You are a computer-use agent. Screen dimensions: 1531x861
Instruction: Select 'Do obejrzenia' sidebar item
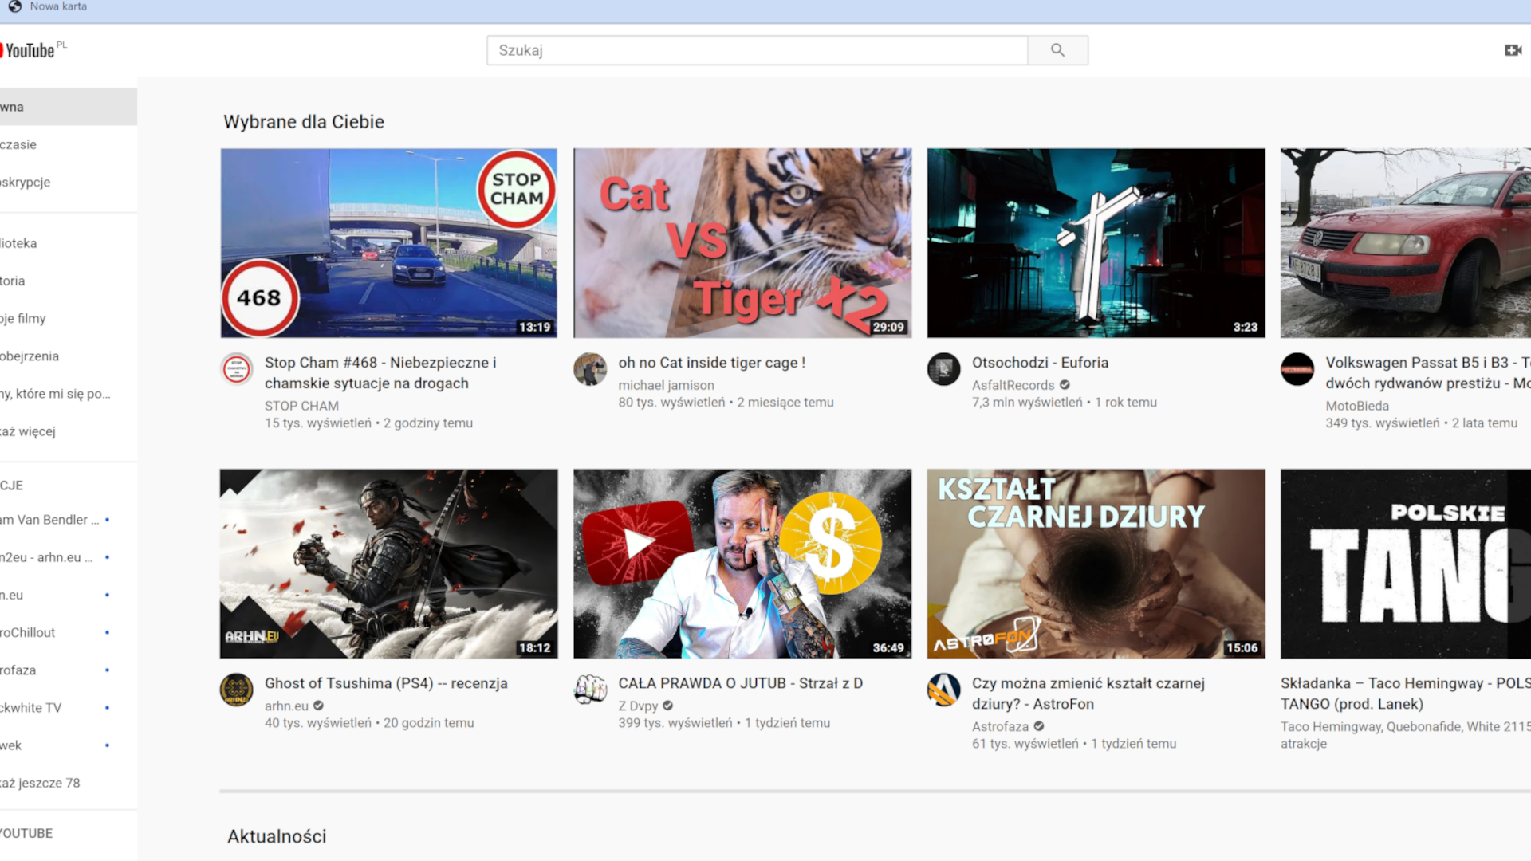coord(69,356)
